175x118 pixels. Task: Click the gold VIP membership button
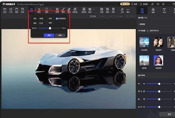125,4
